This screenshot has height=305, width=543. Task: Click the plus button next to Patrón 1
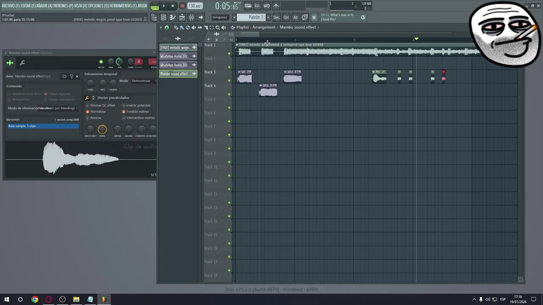[x=268, y=17]
